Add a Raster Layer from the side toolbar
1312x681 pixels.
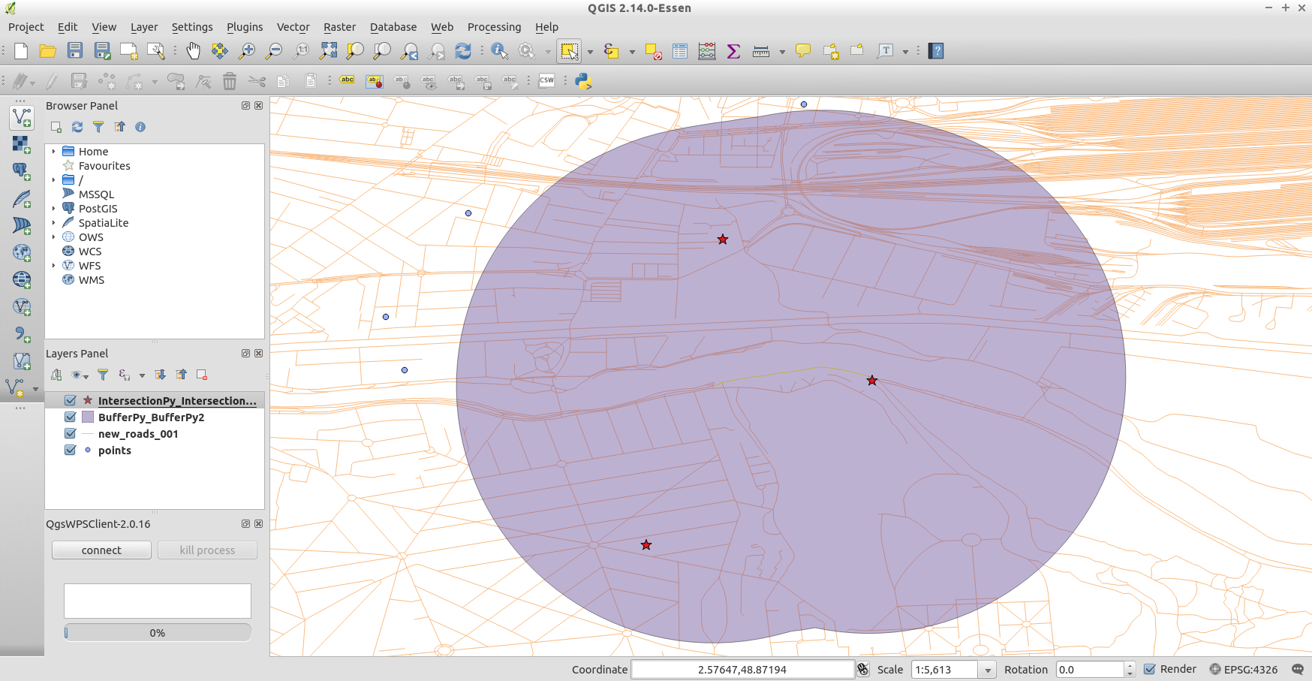coord(22,144)
